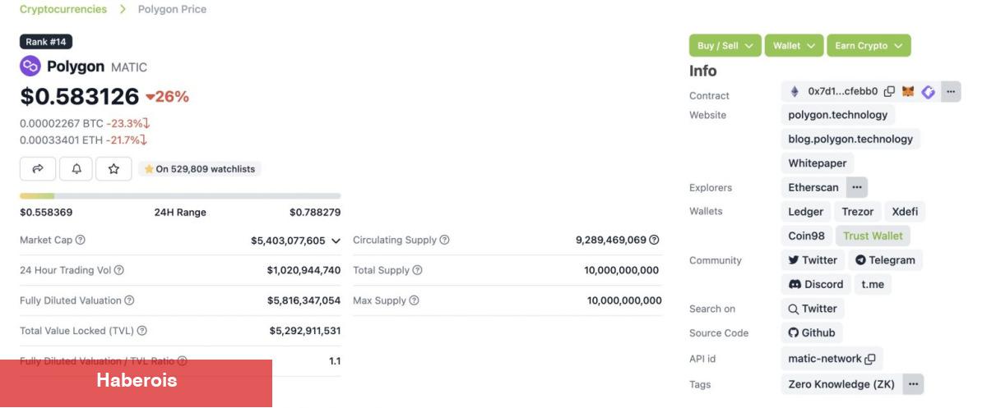Copy the contract address icon

click(x=889, y=91)
